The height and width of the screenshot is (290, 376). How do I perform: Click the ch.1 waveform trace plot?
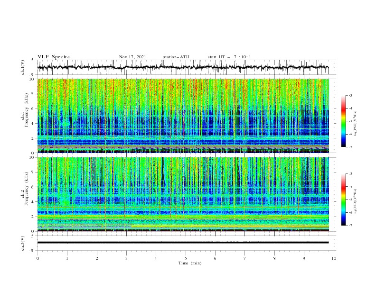[183, 67]
